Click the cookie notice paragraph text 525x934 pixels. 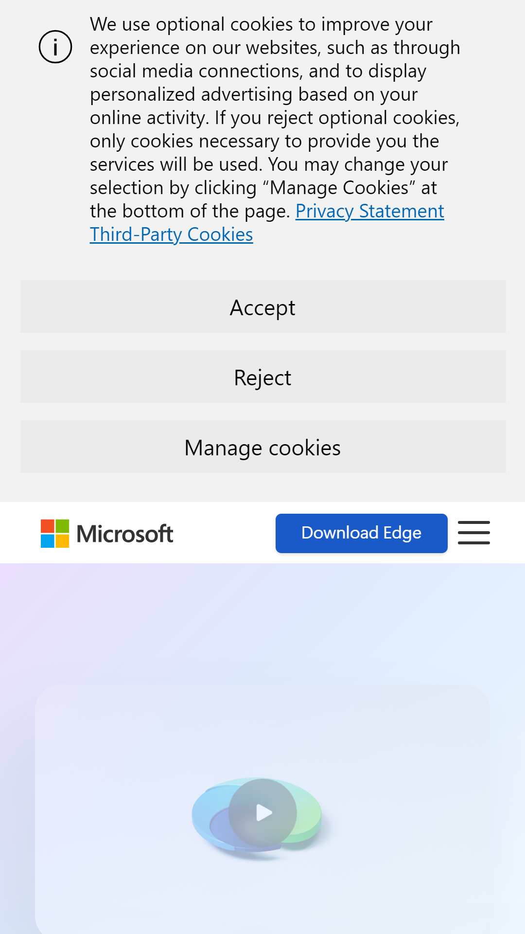275,118
